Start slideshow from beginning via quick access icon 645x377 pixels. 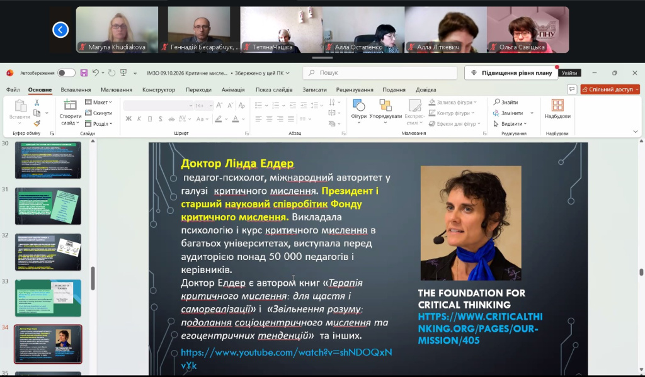(x=123, y=73)
